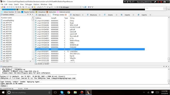
Task: Select function unusedPadding
Action: click(x=8, y=21)
